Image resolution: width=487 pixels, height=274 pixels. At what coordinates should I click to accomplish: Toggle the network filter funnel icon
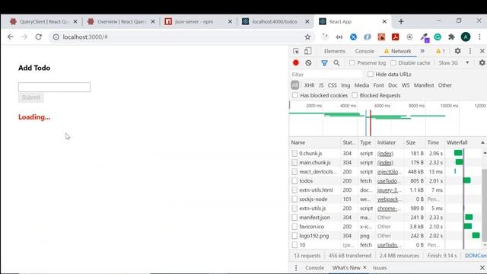(x=324, y=63)
